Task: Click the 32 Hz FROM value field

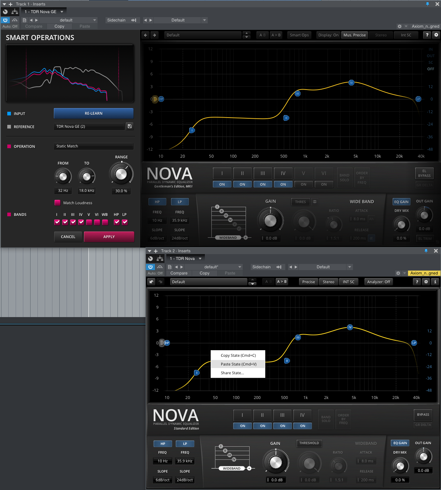Action: 63,190
